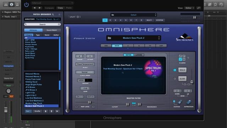The height and width of the screenshot is (128, 227).
Task: Open the Utility gear menu
Action: [78, 17]
